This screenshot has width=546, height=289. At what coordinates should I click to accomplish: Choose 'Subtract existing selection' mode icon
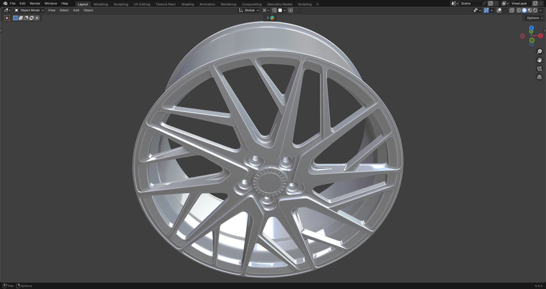point(26,18)
